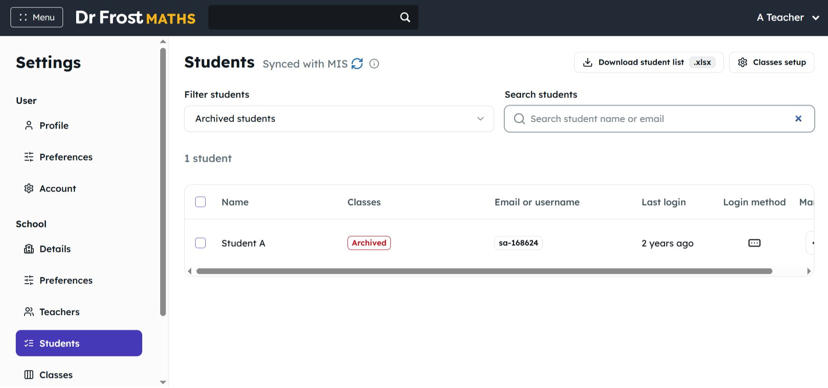Open the Archived students filter dropdown
Viewport: 828px width, 388px height.
click(339, 119)
